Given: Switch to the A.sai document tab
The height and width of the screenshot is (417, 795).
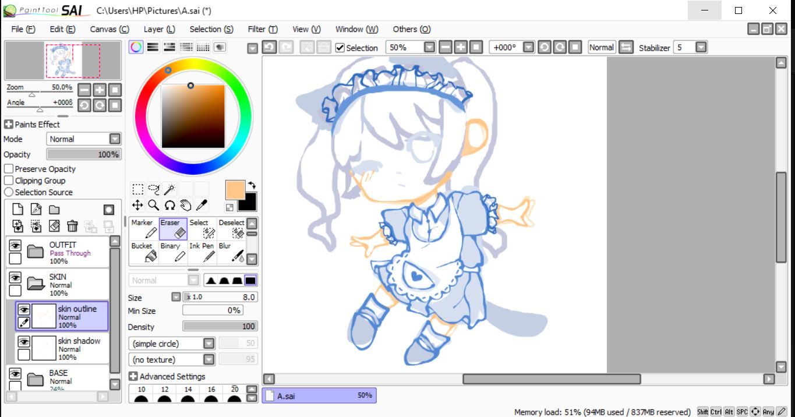Looking at the screenshot, I should point(319,395).
